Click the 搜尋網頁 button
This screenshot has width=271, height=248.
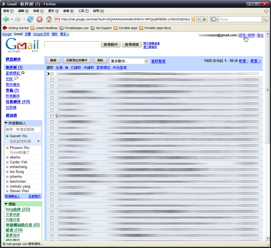pos(132,44)
